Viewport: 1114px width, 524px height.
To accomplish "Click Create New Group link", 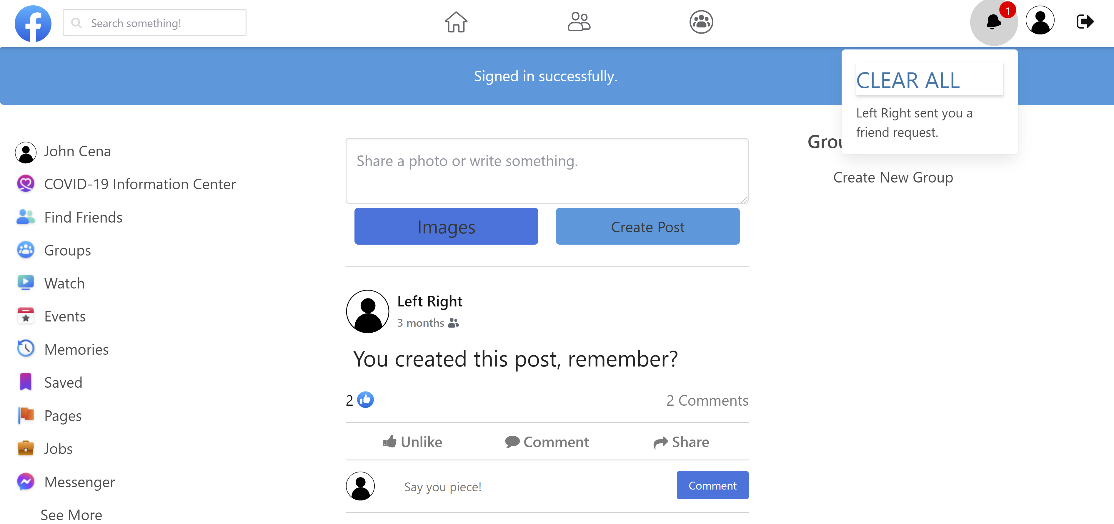I will [893, 178].
